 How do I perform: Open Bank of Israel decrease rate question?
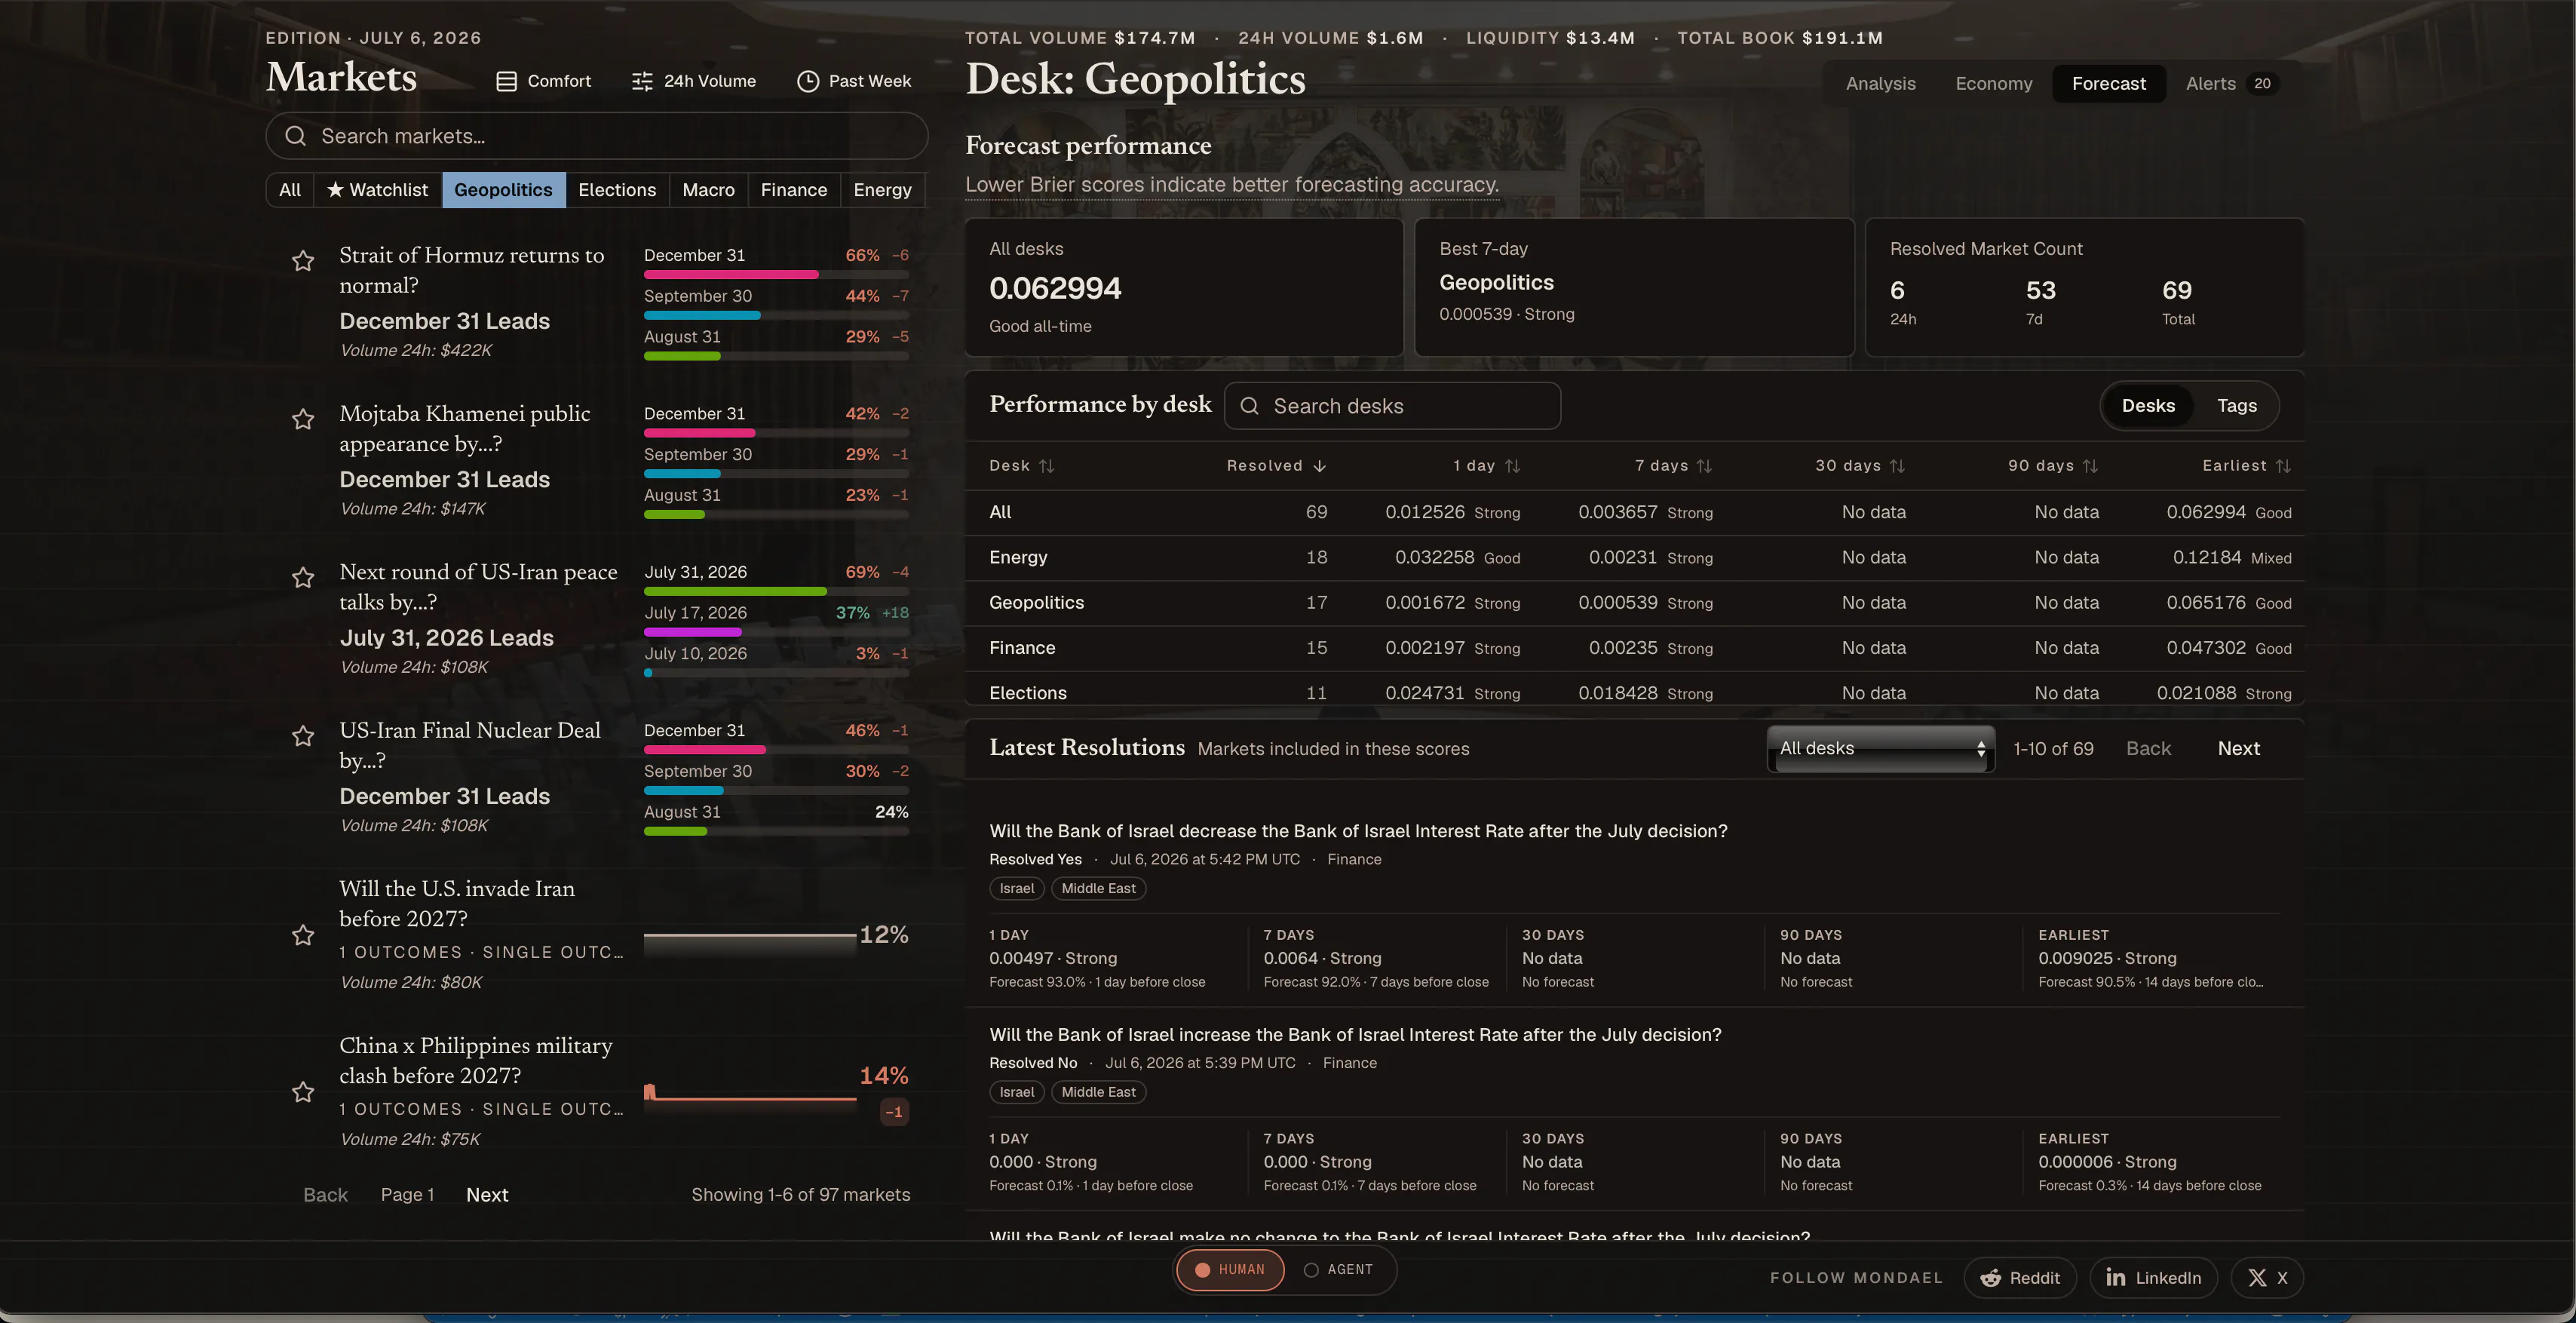point(1358,831)
